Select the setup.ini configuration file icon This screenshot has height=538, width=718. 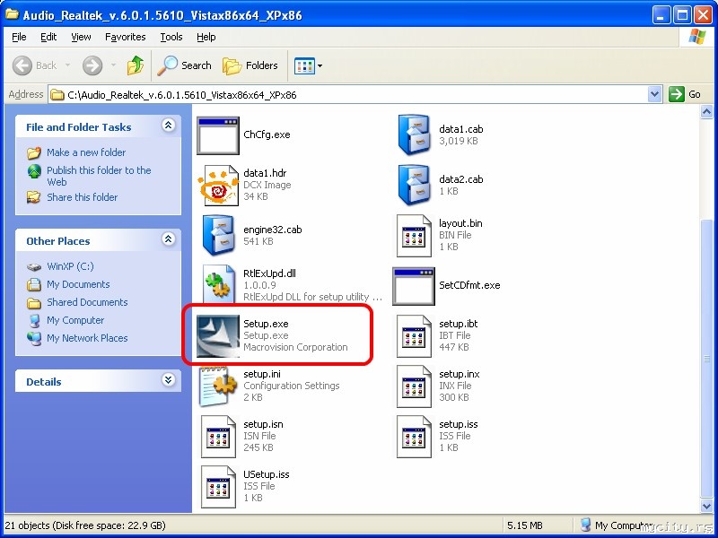point(218,386)
